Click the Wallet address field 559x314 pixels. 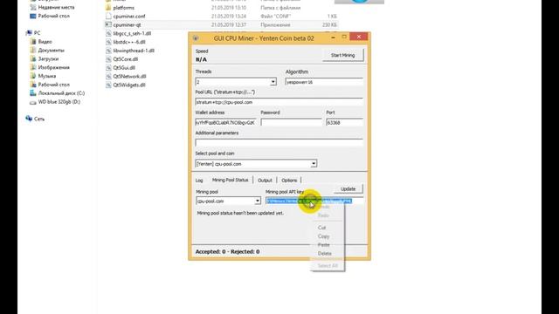coord(225,122)
